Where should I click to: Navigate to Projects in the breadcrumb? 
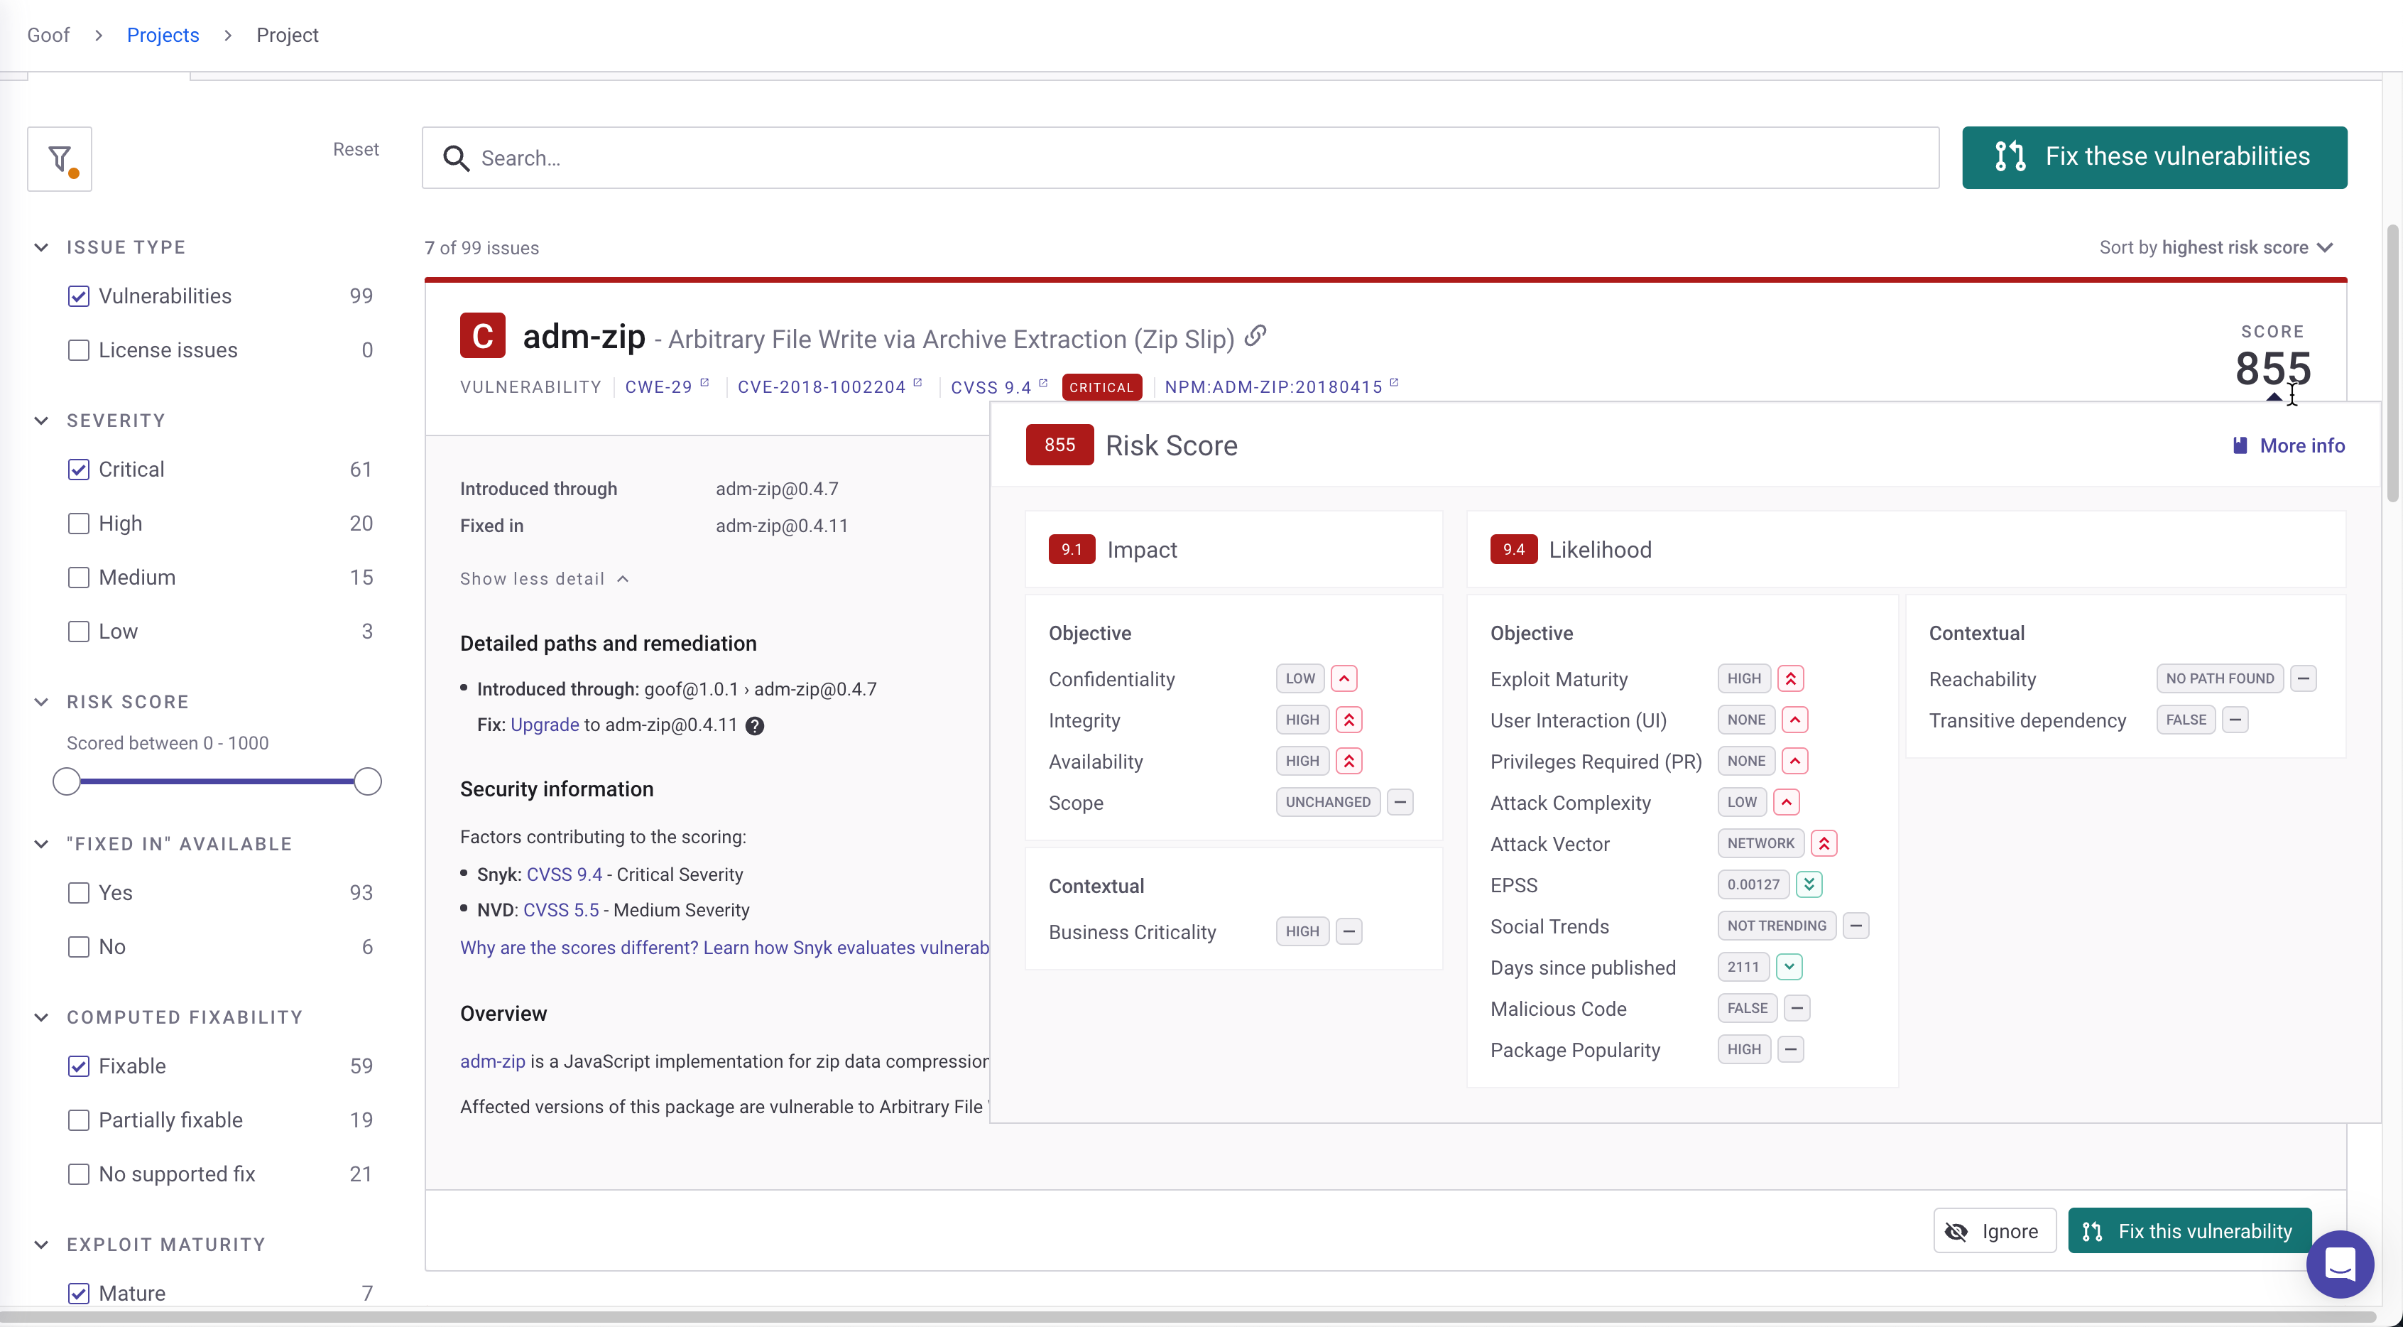coord(163,35)
